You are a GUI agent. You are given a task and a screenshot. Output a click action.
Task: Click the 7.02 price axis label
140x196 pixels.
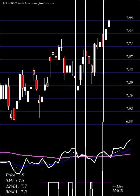click(x=129, y=108)
